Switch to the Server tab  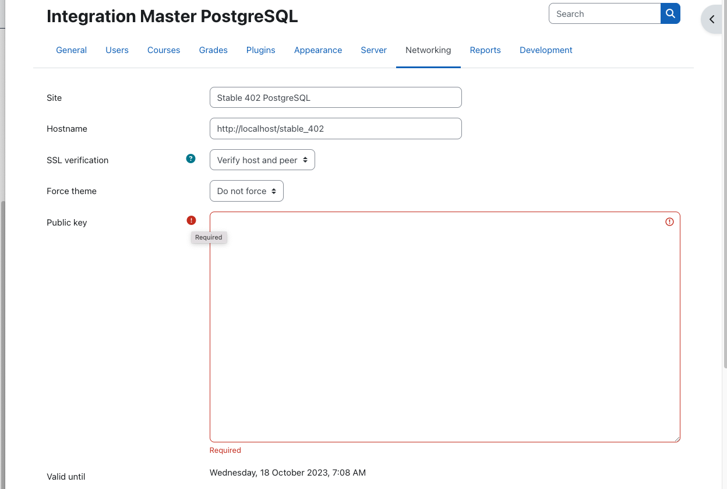374,50
